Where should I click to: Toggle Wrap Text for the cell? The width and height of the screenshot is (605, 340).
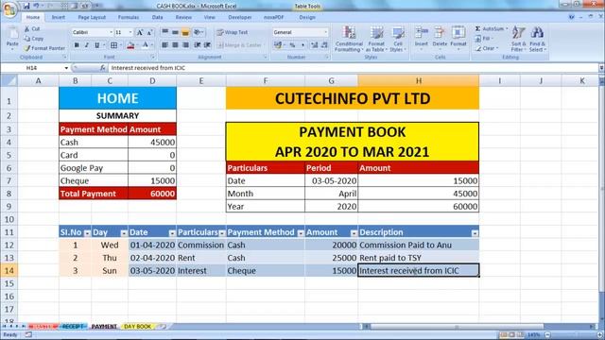(x=233, y=32)
